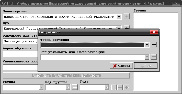Close the AVN 1.1 main window
The image size is (182, 94).
(x=176, y=4)
